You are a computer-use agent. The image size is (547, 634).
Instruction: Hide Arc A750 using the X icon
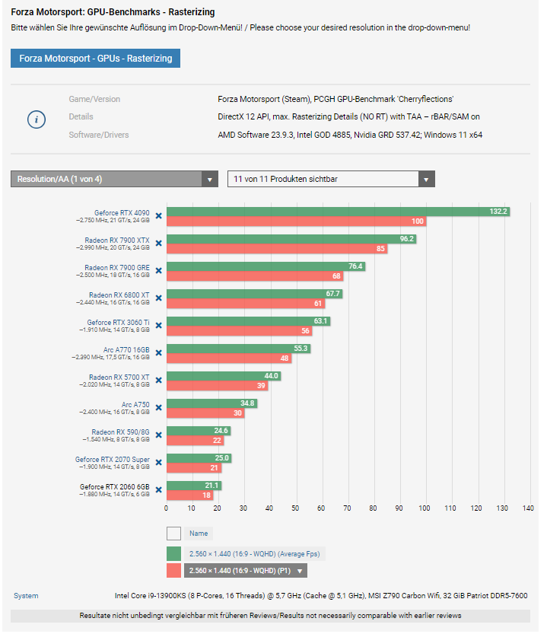pos(159,408)
